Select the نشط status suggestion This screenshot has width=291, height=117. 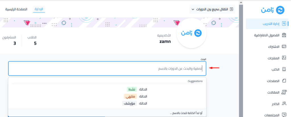click(137, 89)
